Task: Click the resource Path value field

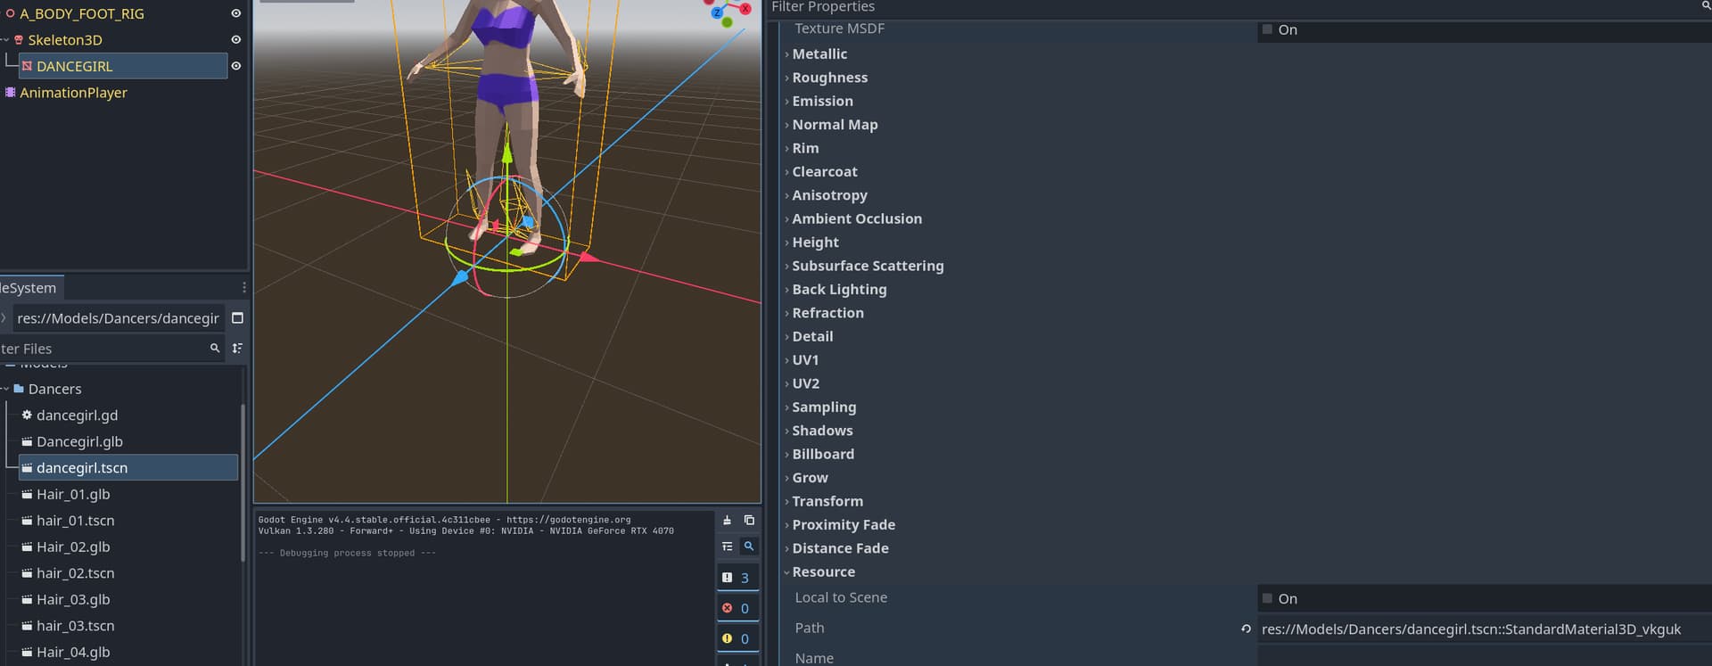Action: (x=1485, y=629)
